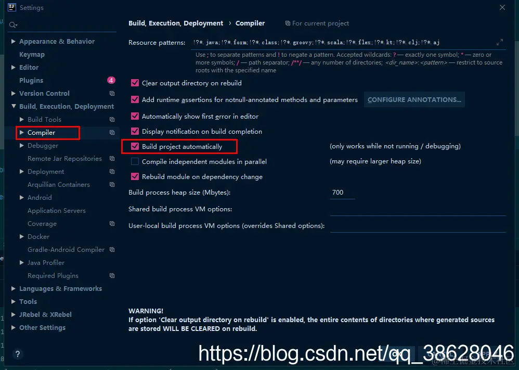Expand JRebel & XRebel section
This screenshot has width=519, height=370.
click(13, 315)
